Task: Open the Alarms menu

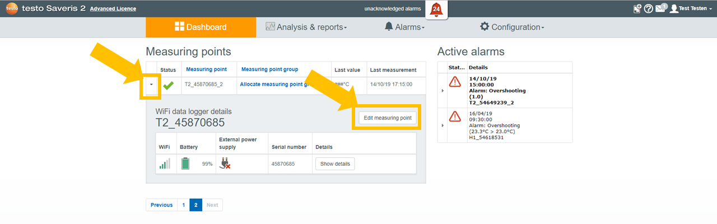Action: pyautogui.click(x=404, y=27)
